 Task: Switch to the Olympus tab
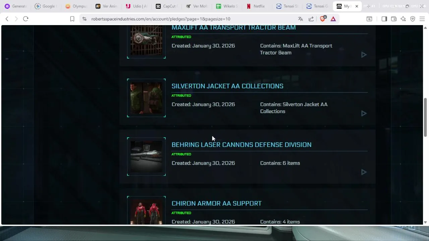(76, 6)
